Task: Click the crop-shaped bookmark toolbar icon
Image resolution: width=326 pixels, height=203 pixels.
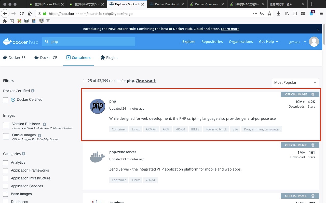Action: click(12, 21)
